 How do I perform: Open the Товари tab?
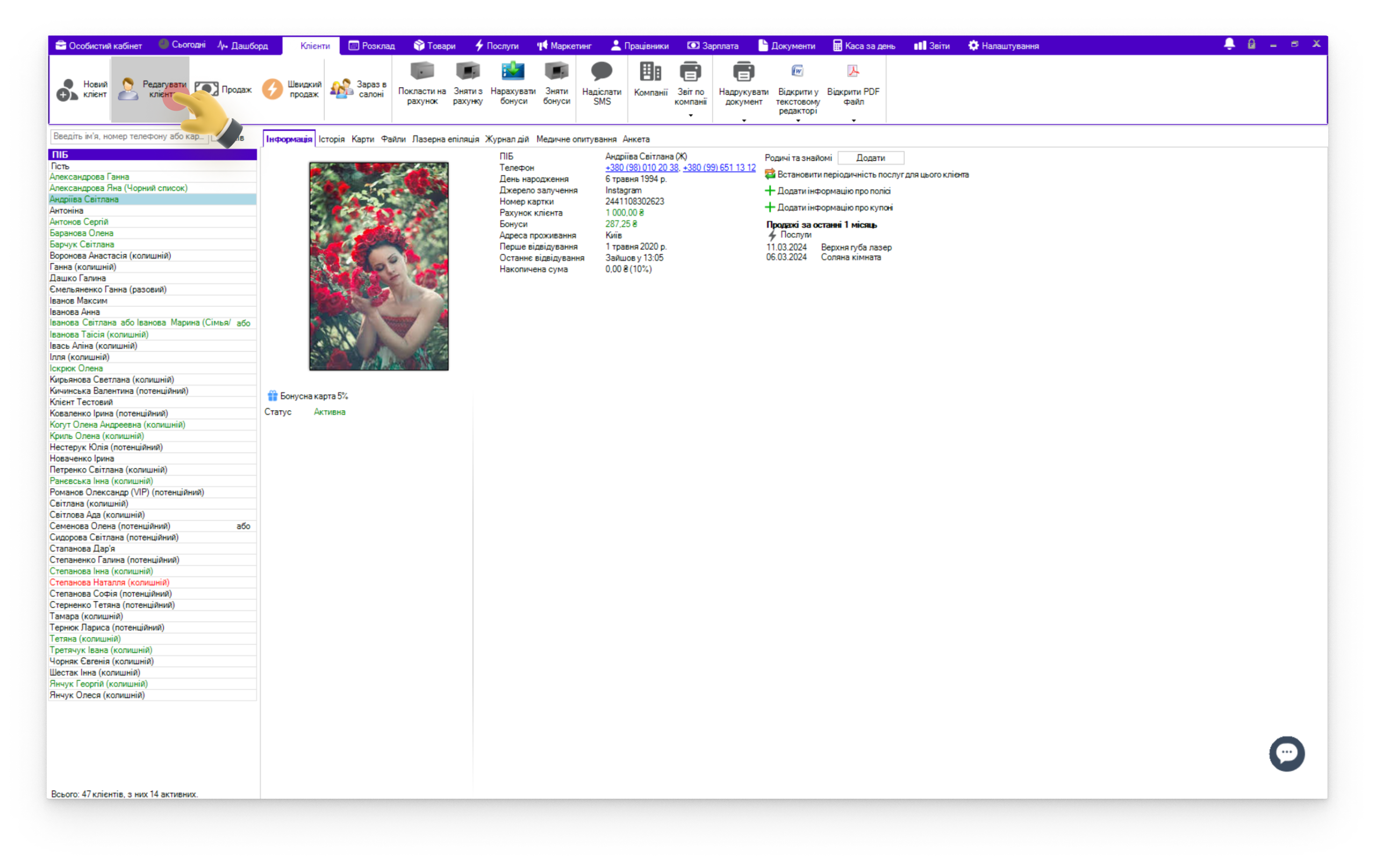[x=435, y=46]
